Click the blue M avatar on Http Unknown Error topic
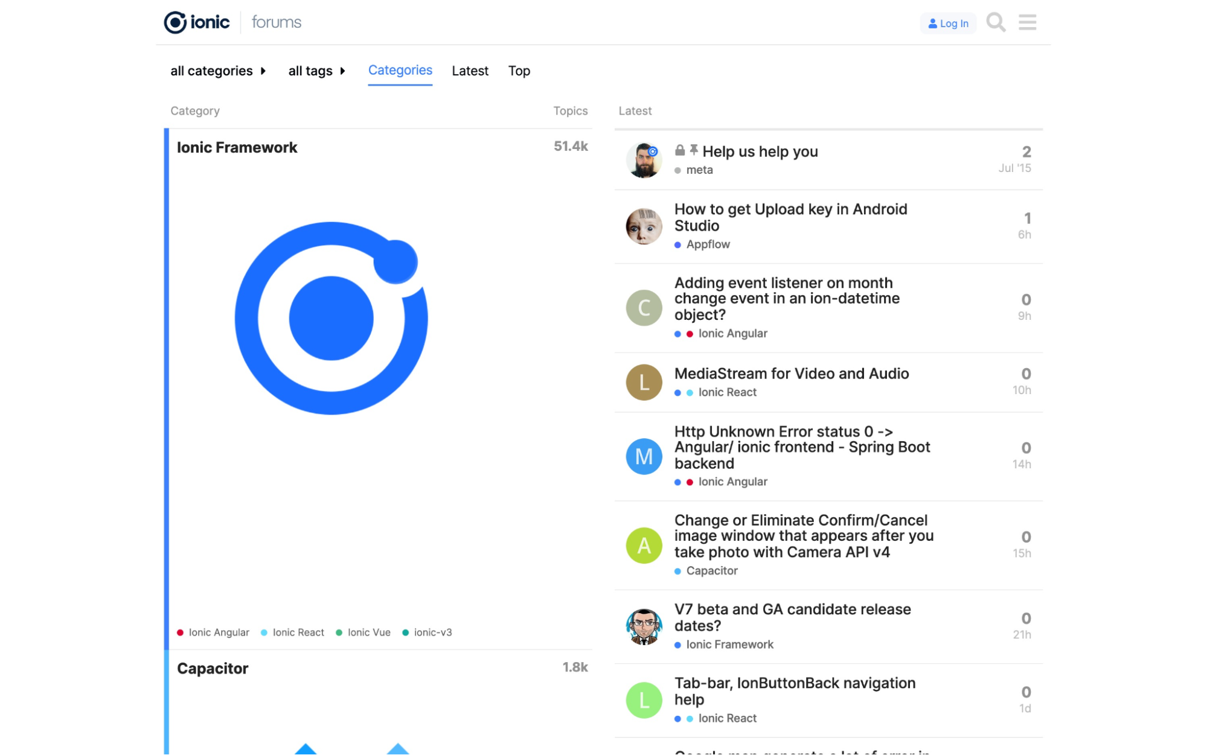Image resolution: width=1207 pixels, height=755 pixels. 644,456
